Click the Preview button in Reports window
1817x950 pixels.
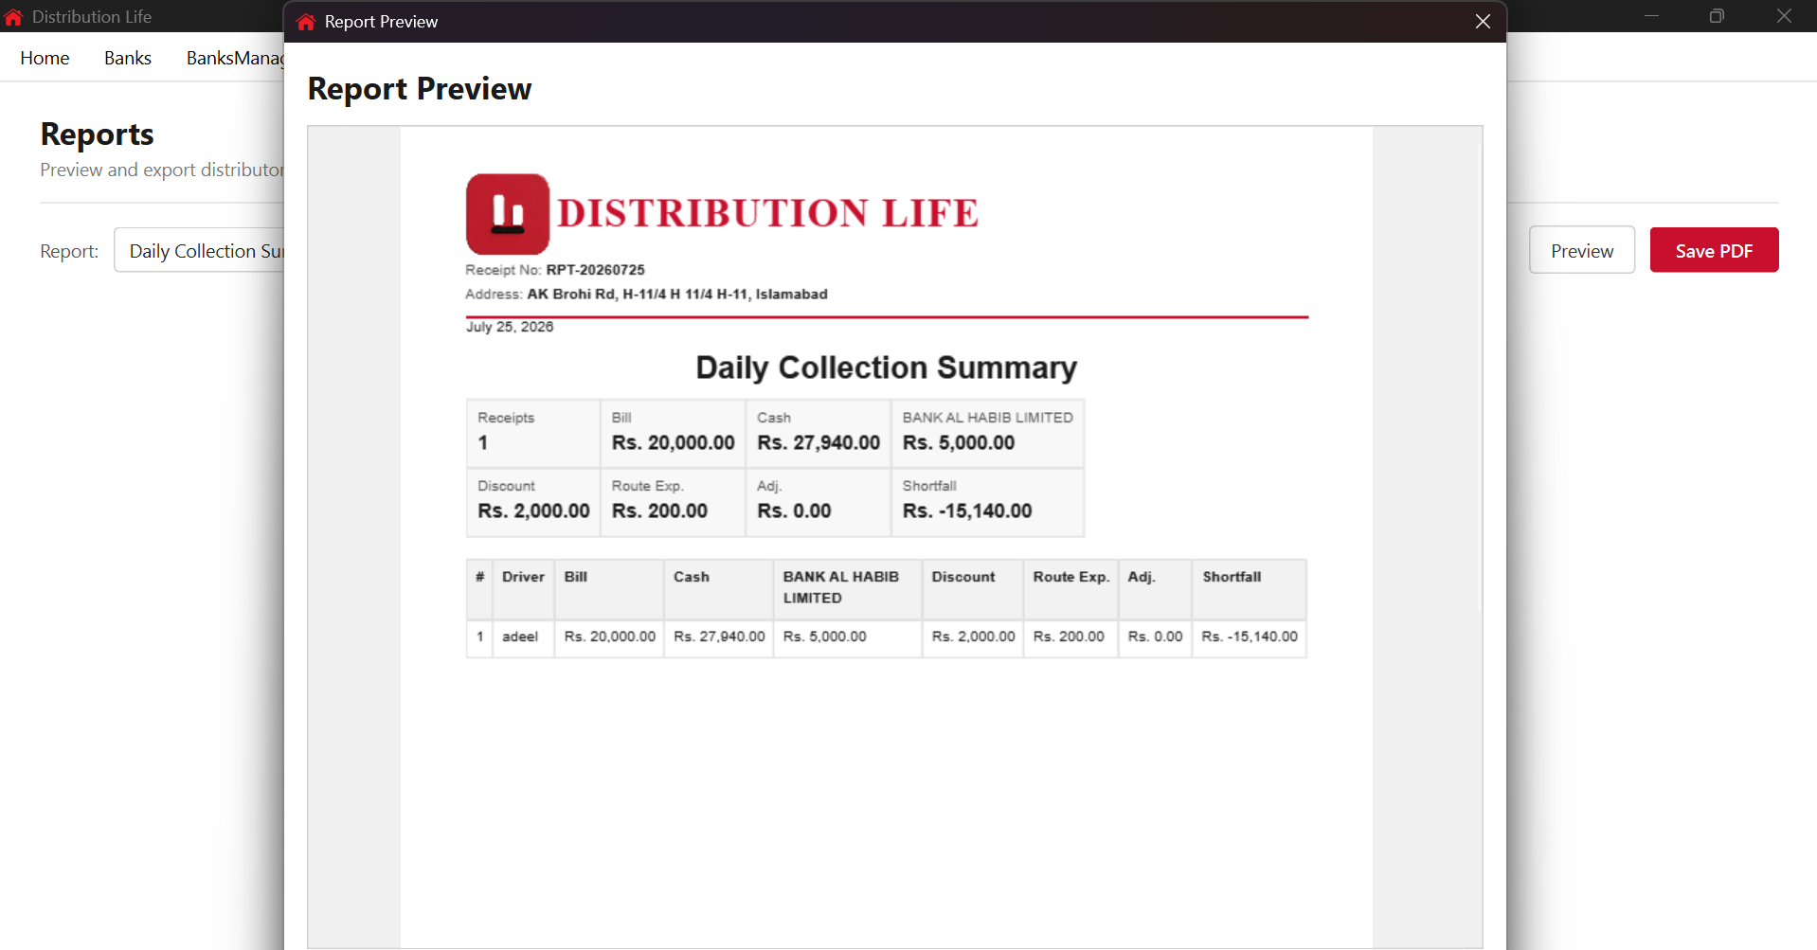1581,250
